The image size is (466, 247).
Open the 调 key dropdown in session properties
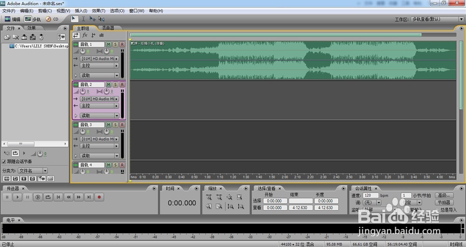(x=372, y=202)
